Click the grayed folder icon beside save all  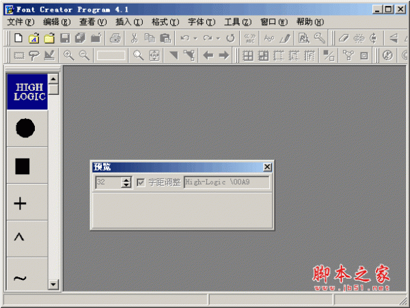pos(96,38)
